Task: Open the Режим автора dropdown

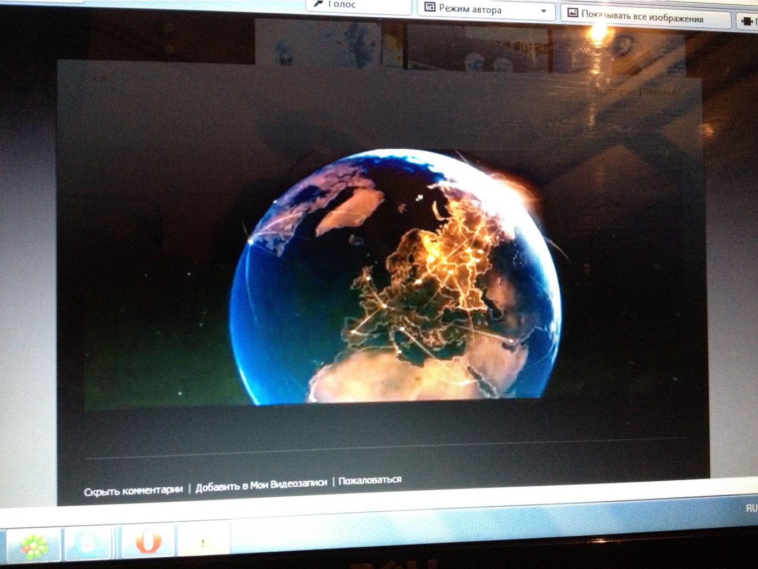Action: (486, 9)
